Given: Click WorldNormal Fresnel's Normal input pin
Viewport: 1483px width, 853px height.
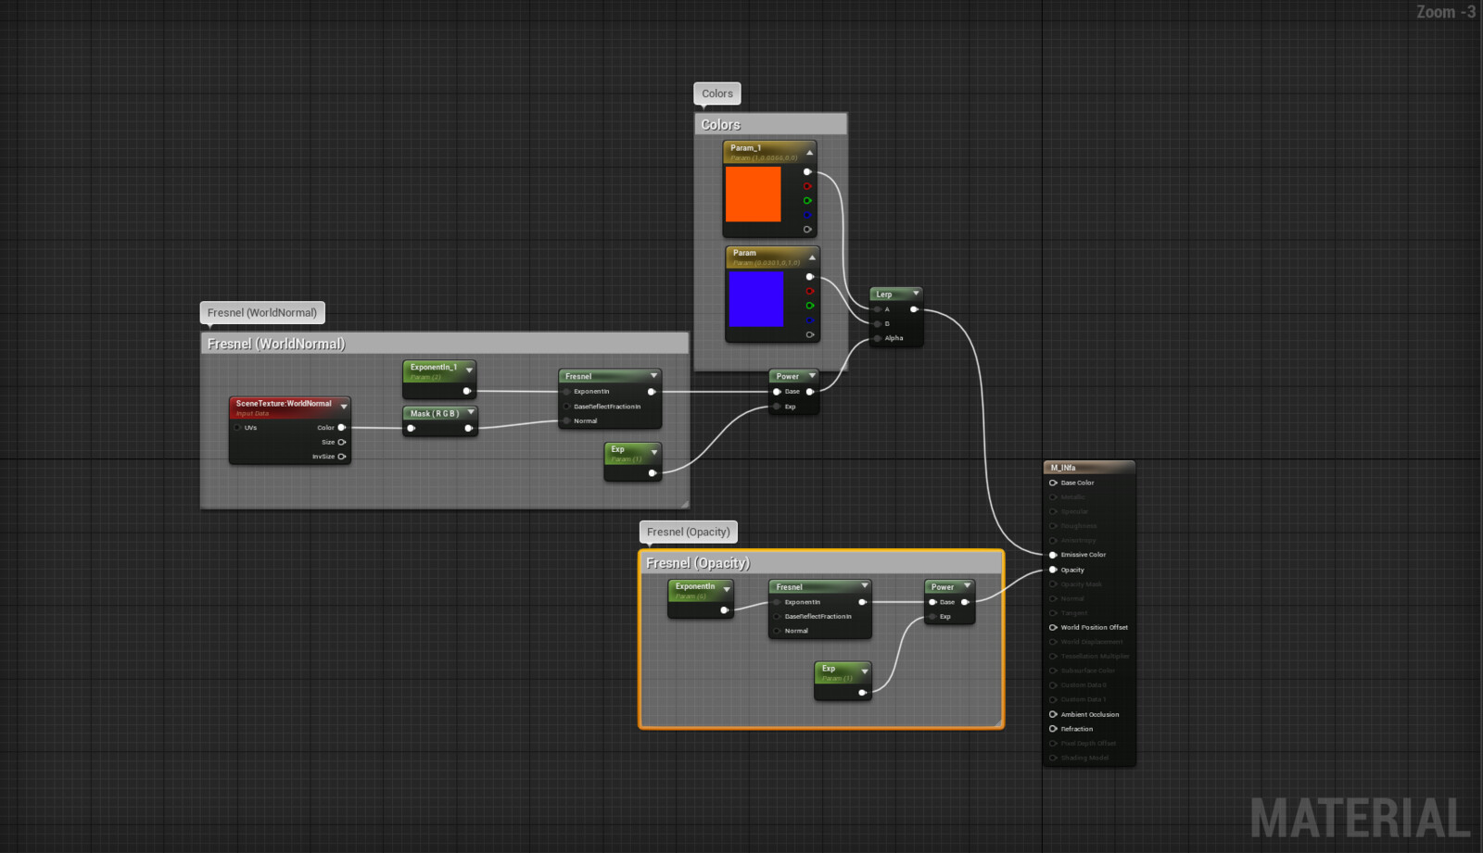Looking at the screenshot, I should tap(566, 420).
